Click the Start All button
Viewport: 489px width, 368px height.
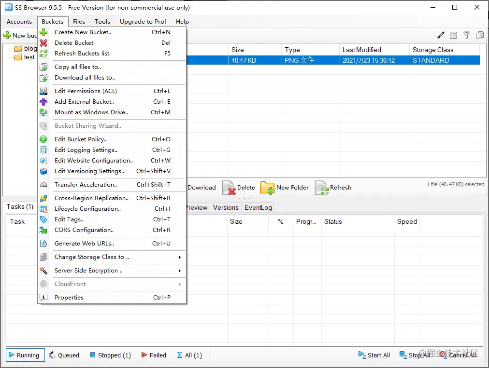pyautogui.click(x=374, y=355)
